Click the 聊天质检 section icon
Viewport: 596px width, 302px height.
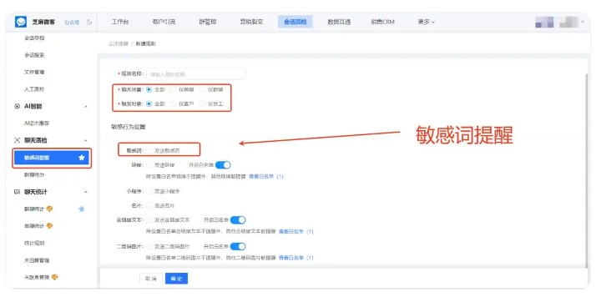[x=17, y=140]
